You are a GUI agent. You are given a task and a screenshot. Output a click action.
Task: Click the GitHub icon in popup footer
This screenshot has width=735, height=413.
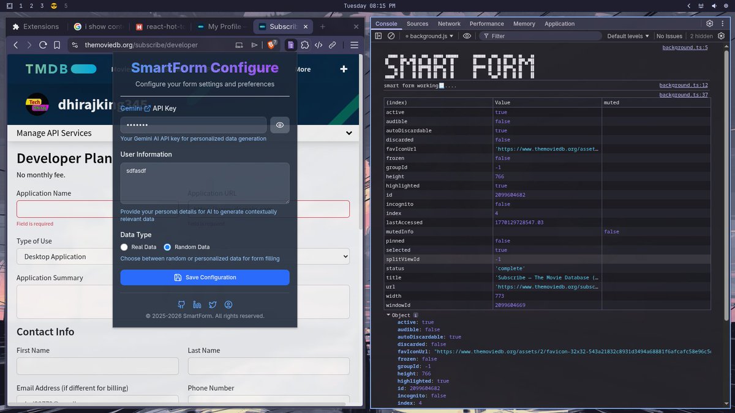pyautogui.click(x=181, y=304)
